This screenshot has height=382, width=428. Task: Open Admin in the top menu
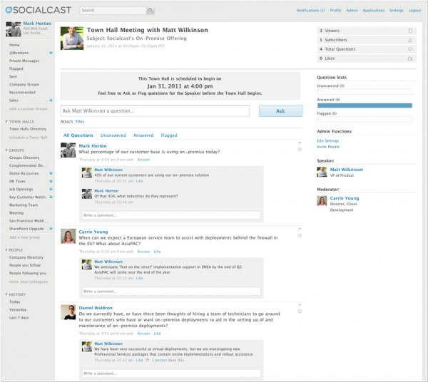[352, 11]
